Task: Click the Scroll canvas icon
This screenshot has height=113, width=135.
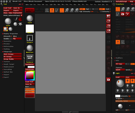Action: 108,16
